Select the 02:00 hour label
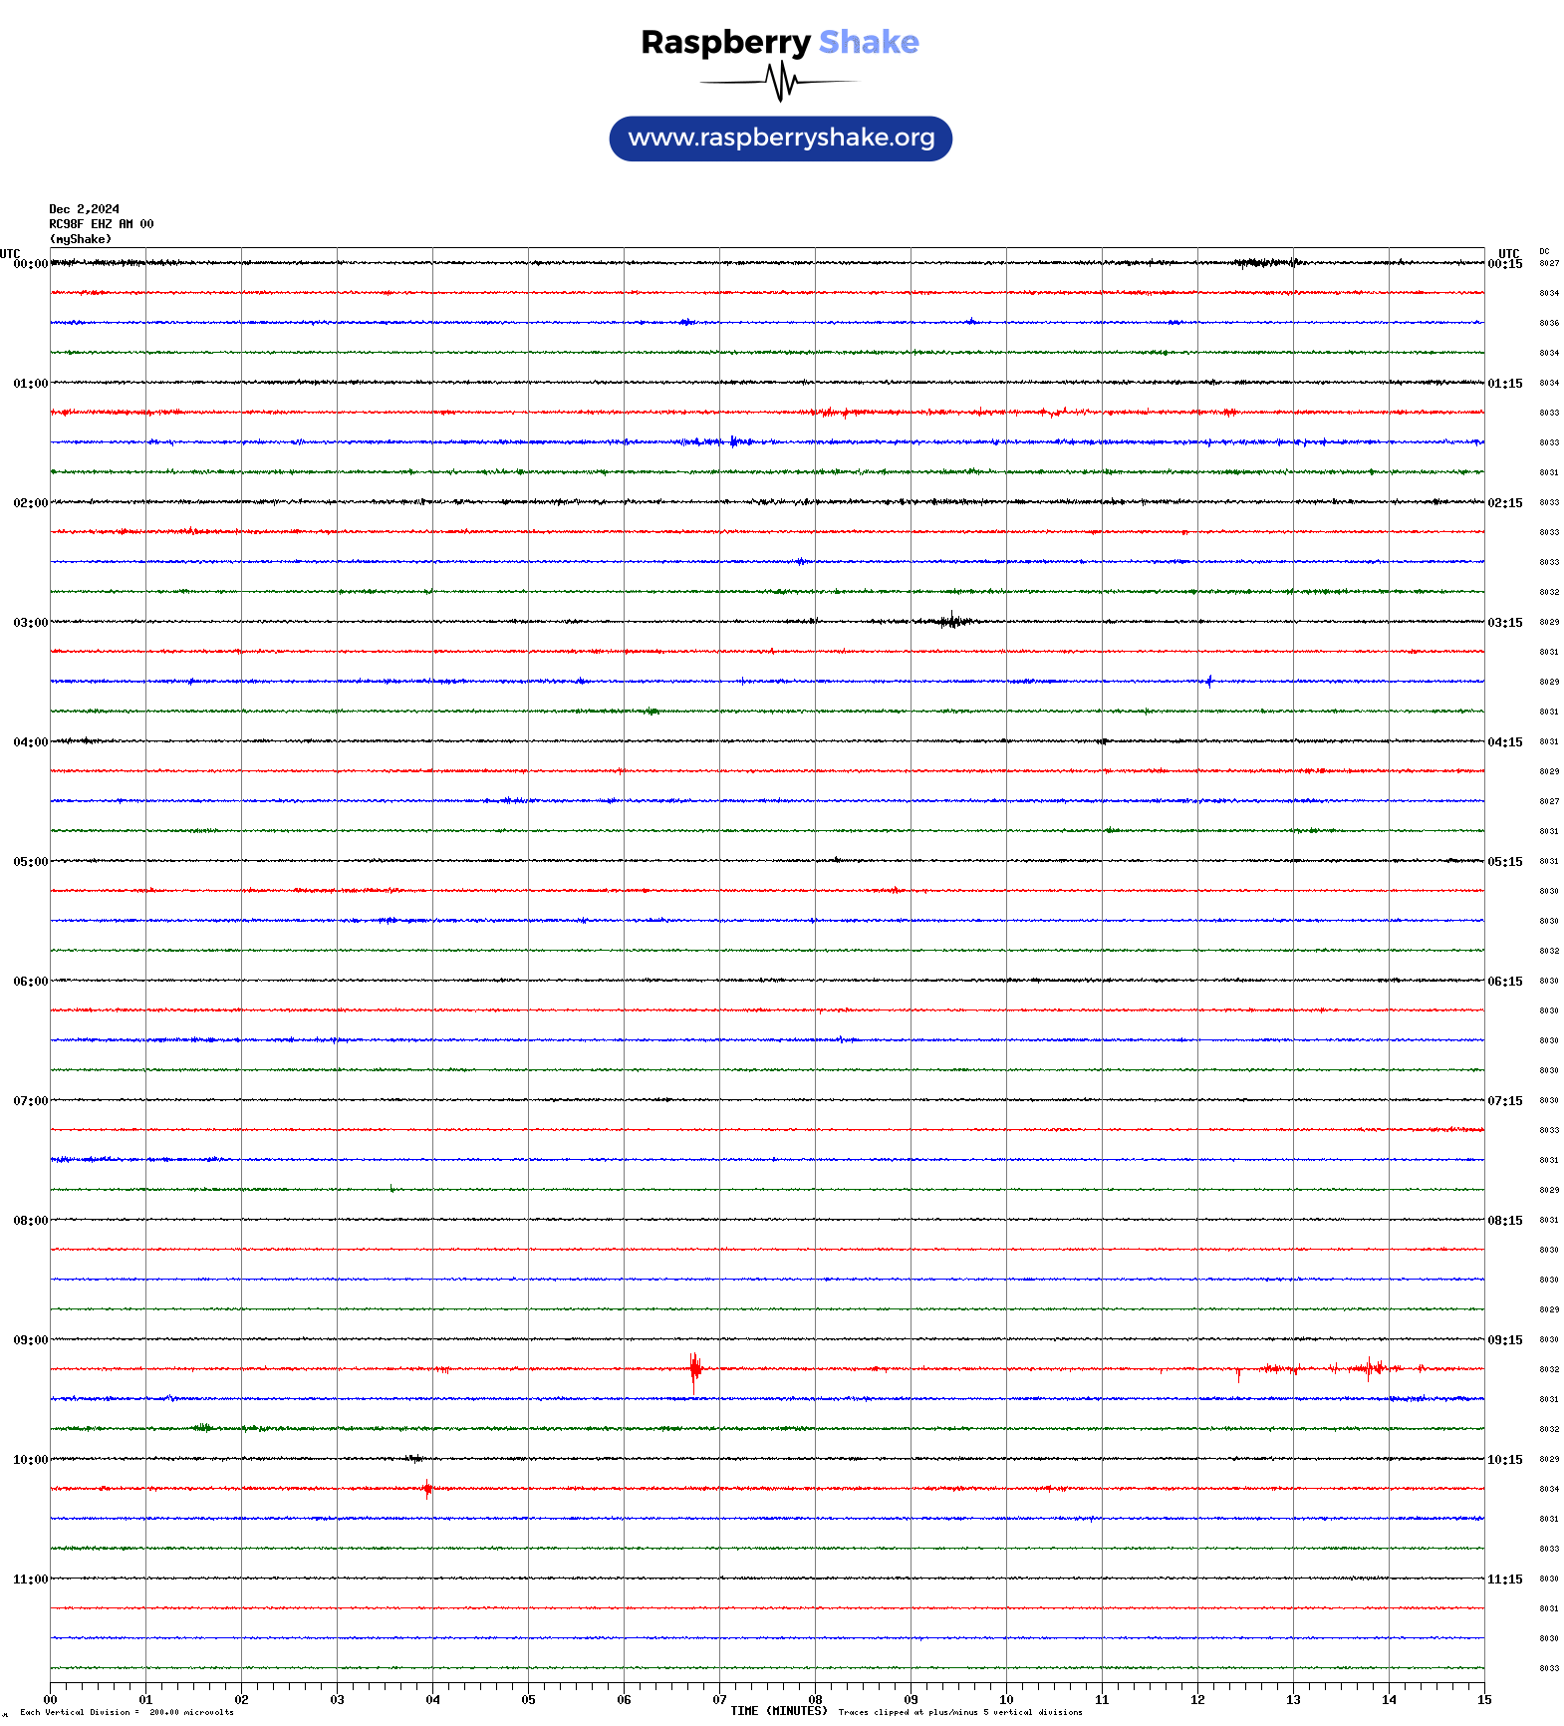 pyautogui.click(x=31, y=503)
